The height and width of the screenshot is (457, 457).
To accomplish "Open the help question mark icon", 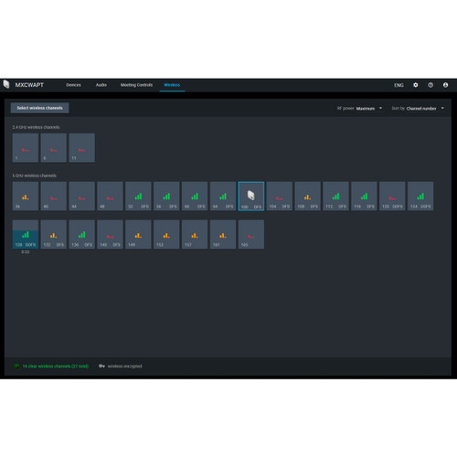I will (430, 85).
